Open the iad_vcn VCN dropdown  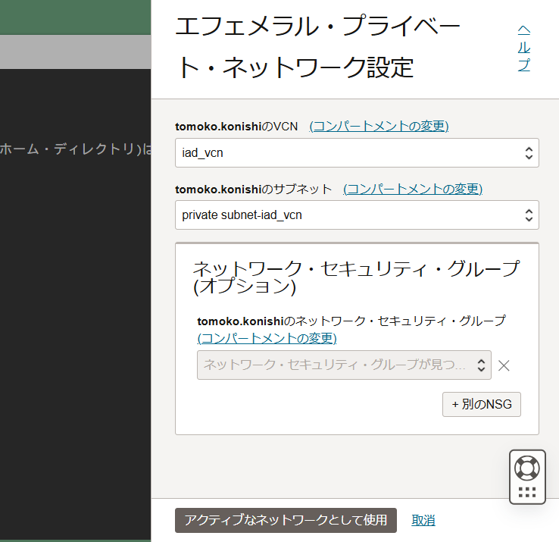357,152
